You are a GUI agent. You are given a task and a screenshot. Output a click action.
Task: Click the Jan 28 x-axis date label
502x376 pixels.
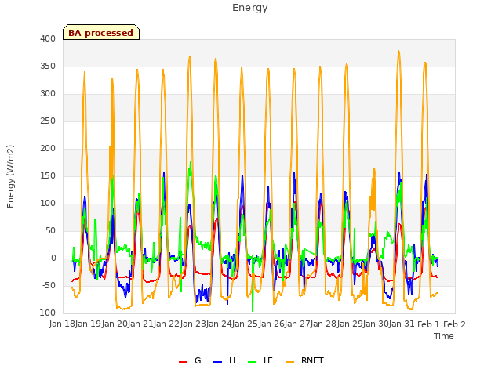point(323,324)
